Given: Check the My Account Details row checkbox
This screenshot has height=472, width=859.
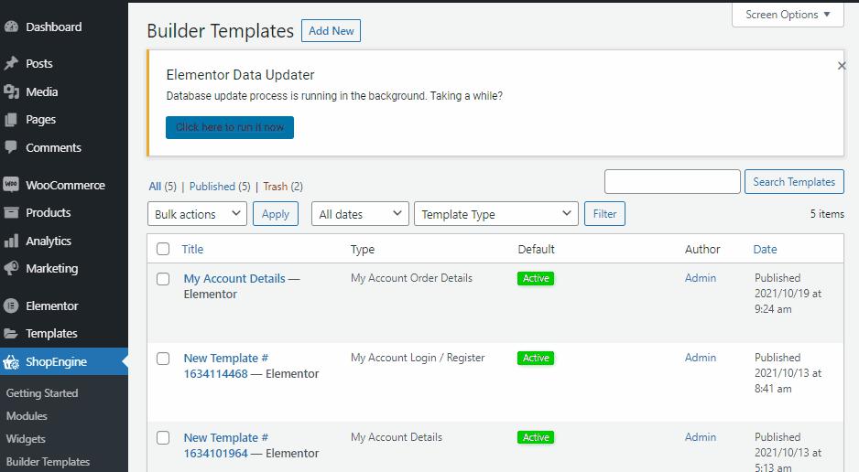Looking at the screenshot, I should tap(163, 279).
